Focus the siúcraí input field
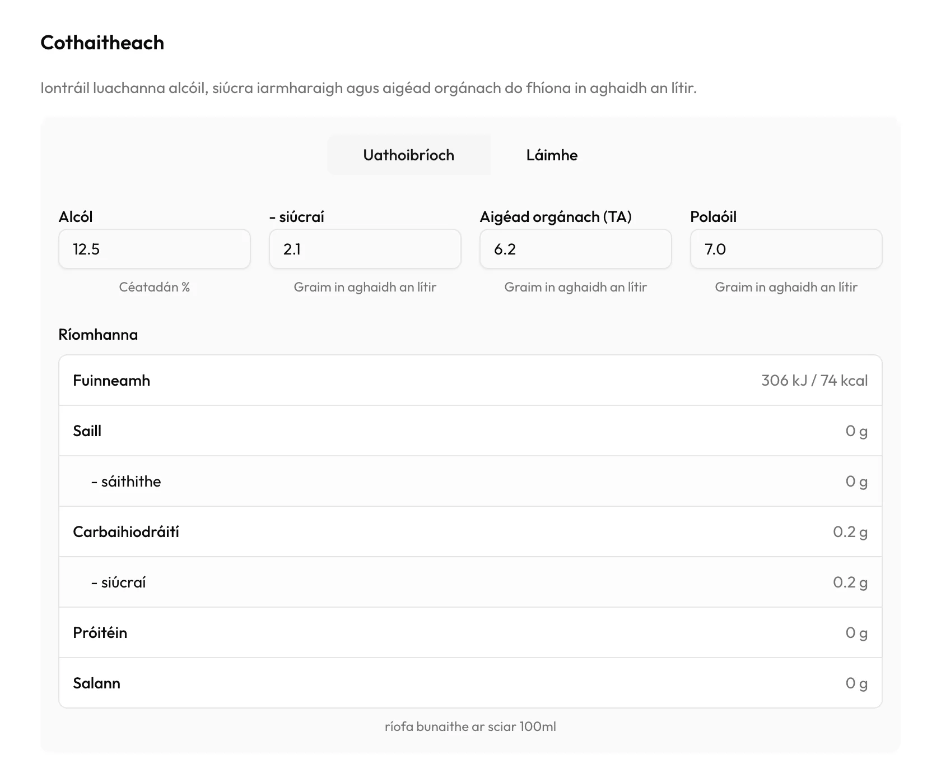The height and width of the screenshot is (768, 941). click(365, 249)
